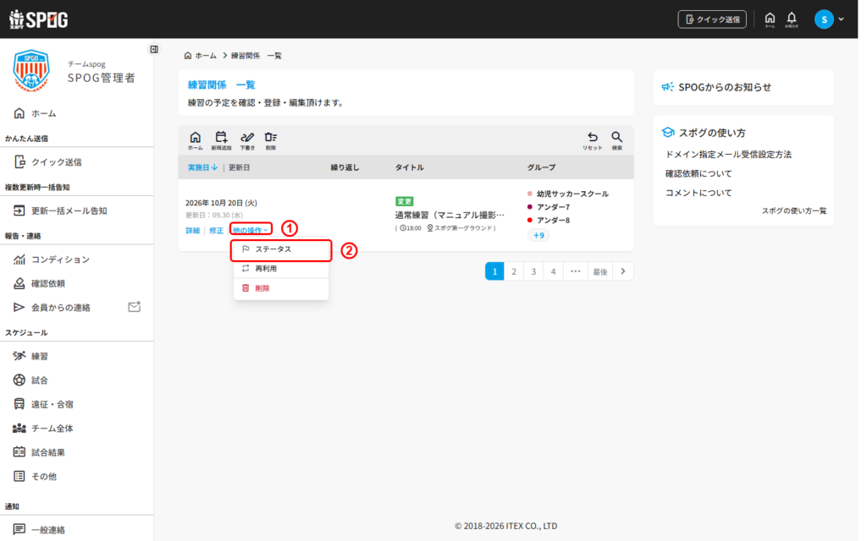Sort by 更新日 column
Image resolution: width=867 pixels, height=541 pixels.
[x=240, y=167]
